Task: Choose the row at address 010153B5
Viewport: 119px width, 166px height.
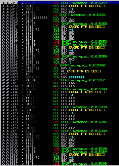Action: [59, 160]
